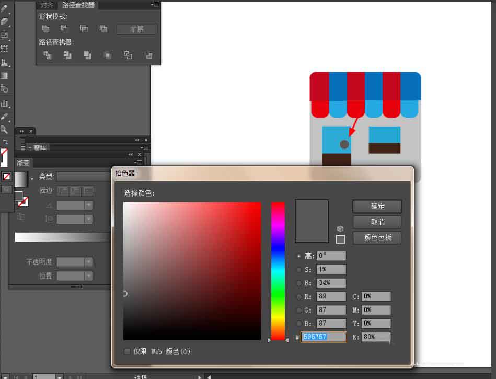Select the R red radio button
The image size is (496, 379).
(x=298, y=297)
